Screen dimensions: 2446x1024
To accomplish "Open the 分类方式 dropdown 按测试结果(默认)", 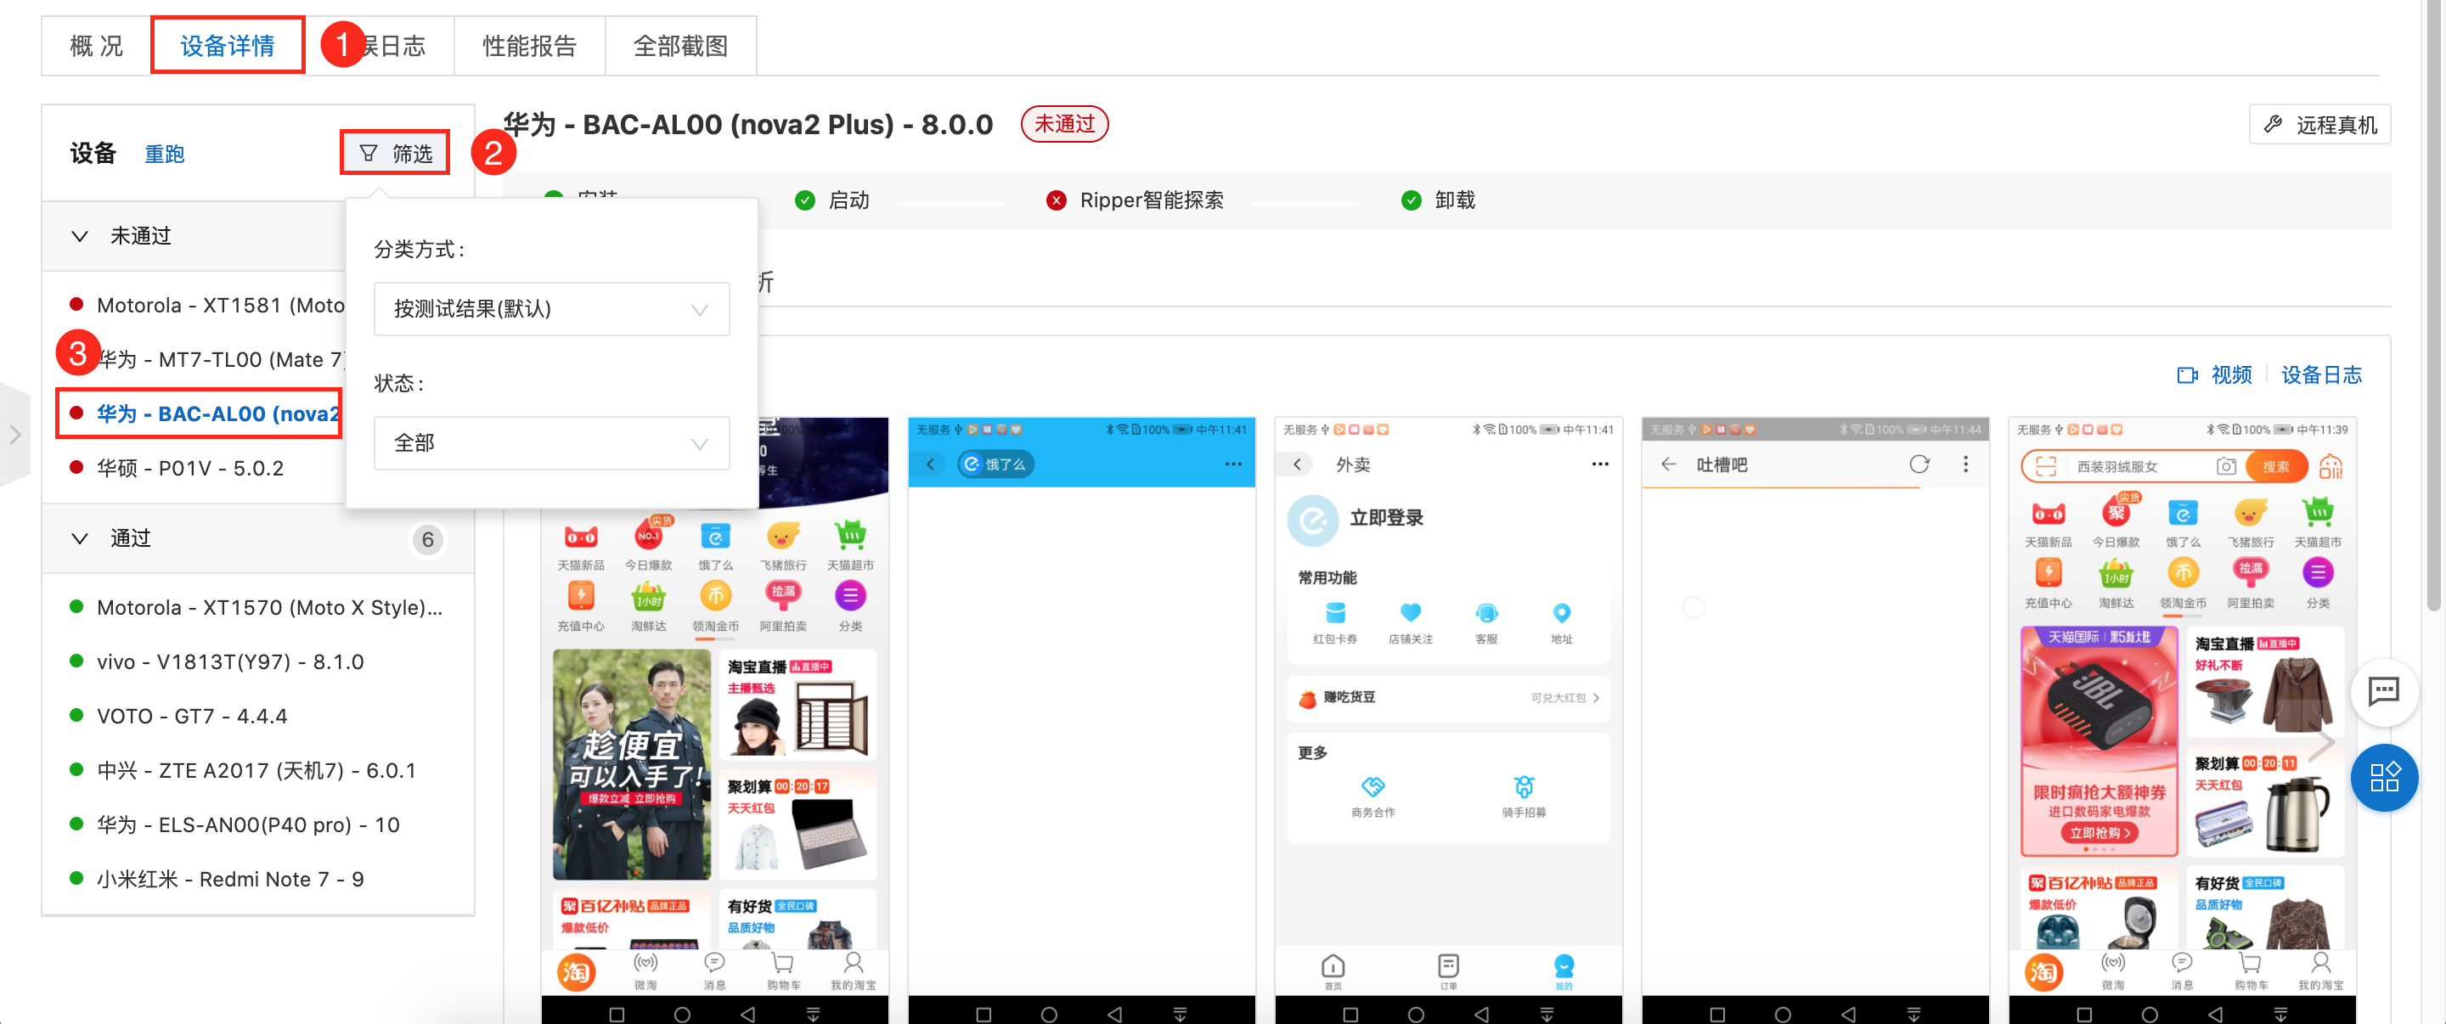I will point(552,308).
